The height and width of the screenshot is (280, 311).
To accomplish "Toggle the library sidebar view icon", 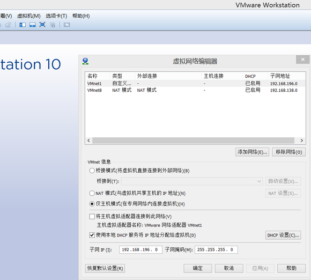I will (23, 25).
